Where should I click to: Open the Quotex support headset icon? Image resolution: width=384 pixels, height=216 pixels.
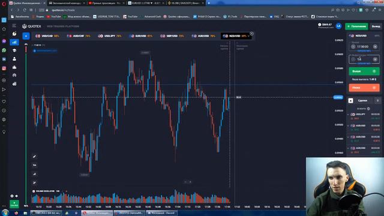coord(14,75)
